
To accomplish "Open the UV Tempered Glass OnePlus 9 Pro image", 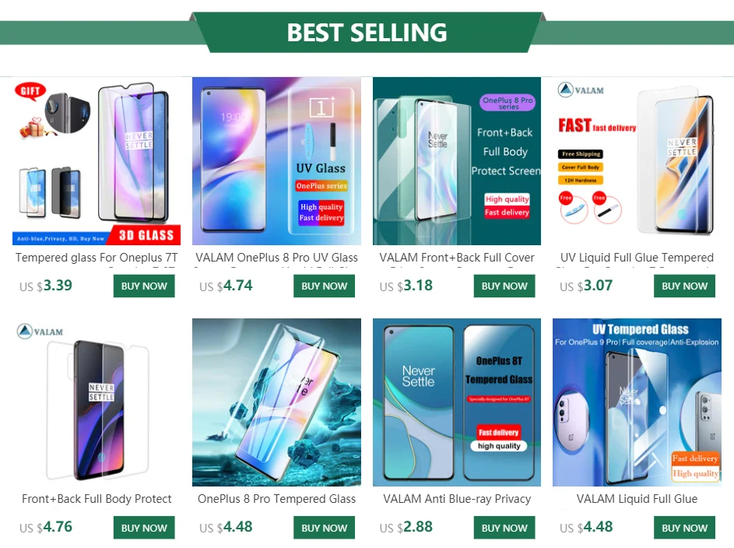I will 637,402.
